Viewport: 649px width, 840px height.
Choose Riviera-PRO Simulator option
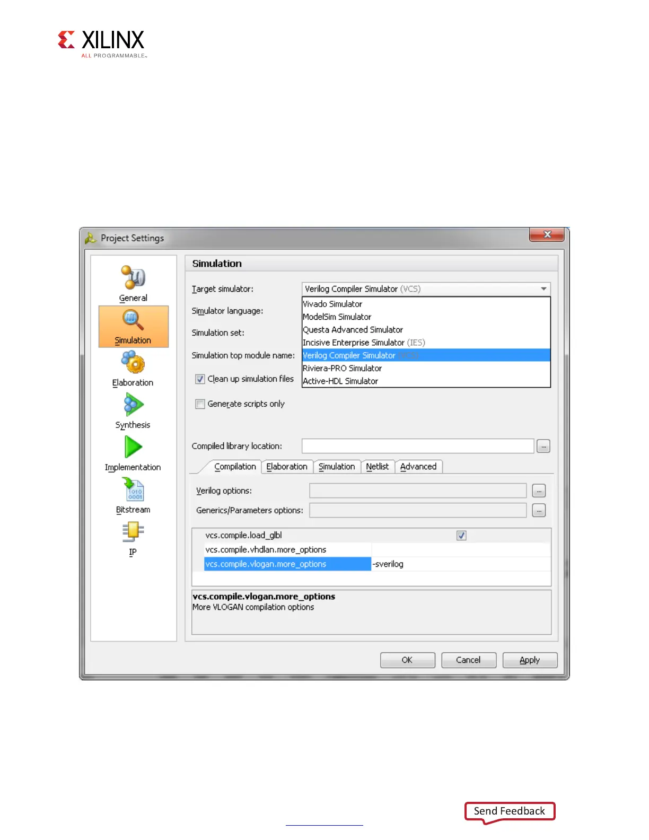click(426, 368)
